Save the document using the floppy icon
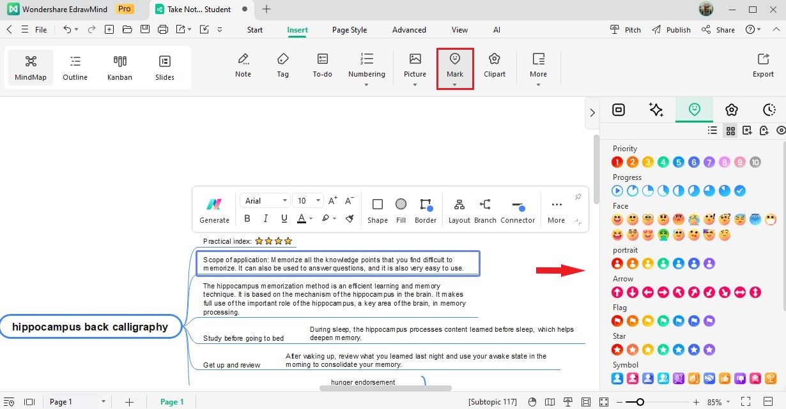This screenshot has height=409, width=786. pos(145,29)
